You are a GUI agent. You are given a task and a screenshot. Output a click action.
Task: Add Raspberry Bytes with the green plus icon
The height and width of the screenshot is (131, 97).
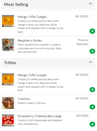(x=92, y=51)
